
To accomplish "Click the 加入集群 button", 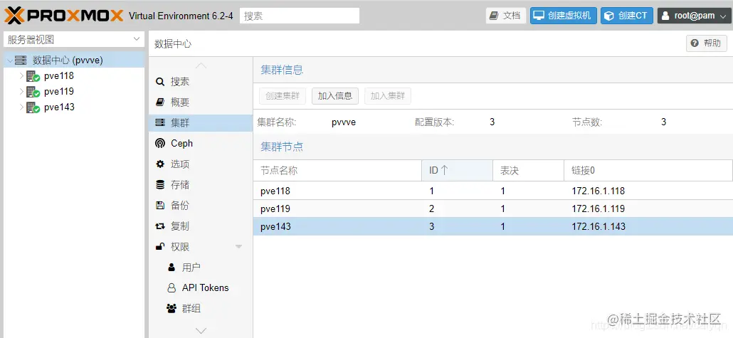I will [x=388, y=96].
